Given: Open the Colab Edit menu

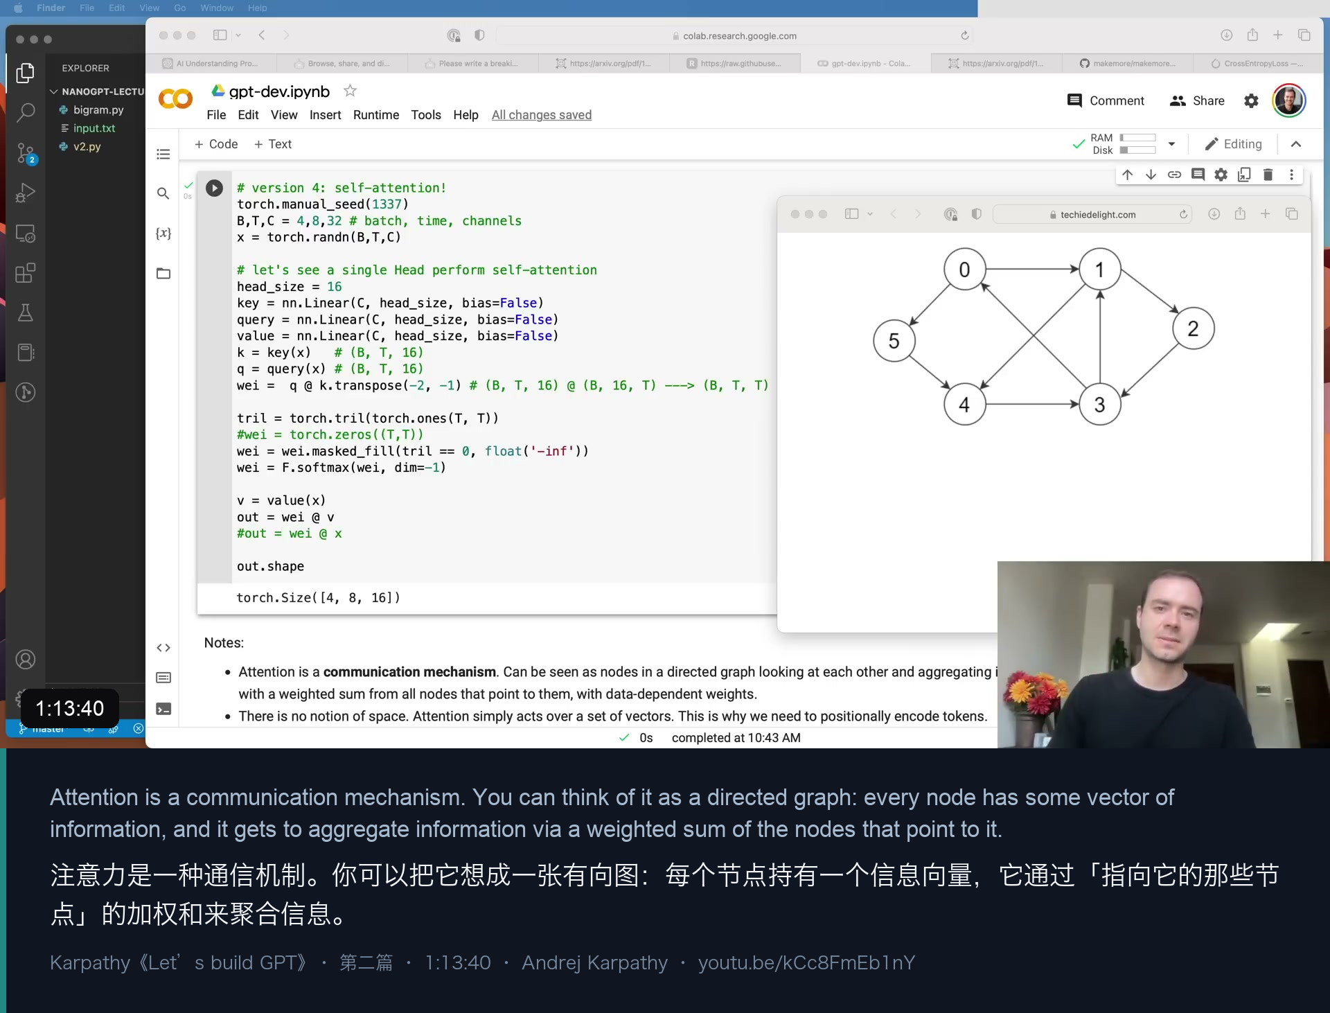Looking at the screenshot, I should pyautogui.click(x=248, y=115).
